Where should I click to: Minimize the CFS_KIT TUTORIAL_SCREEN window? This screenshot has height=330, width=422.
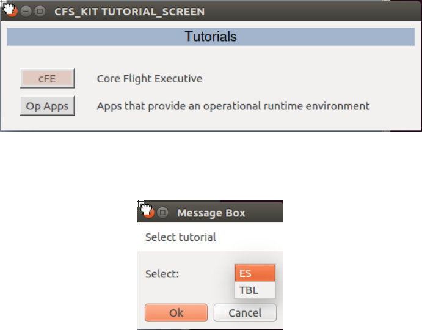pyautogui.click(x=26, y=12)
